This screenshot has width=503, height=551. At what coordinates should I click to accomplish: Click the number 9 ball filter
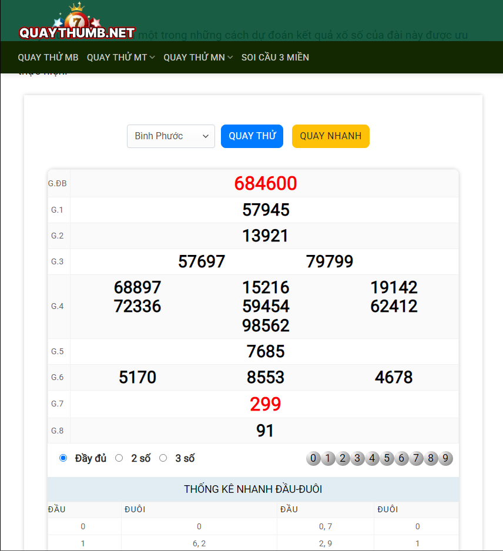tap(446, 459)
